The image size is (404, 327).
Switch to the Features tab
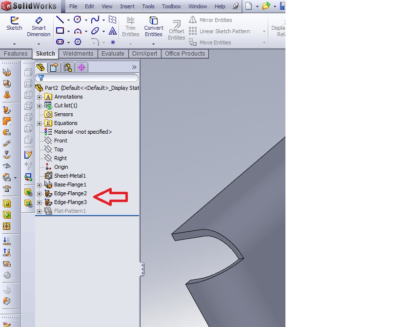click(16, 54)
